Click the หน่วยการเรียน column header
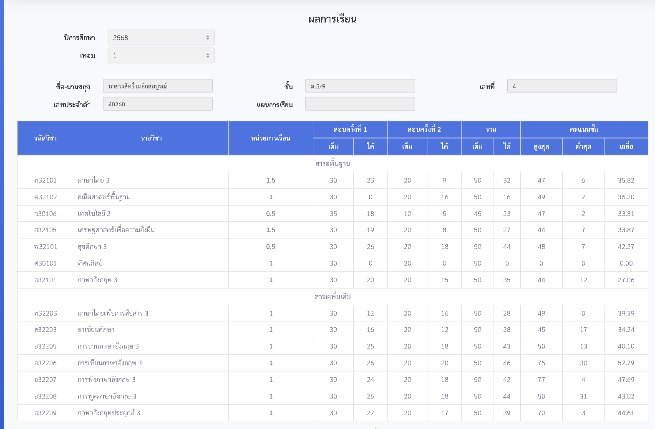Viewport: 655px width, 429px height. tap(270, 138)
